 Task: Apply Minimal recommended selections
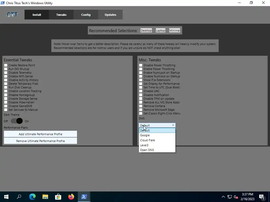(175, 31)
